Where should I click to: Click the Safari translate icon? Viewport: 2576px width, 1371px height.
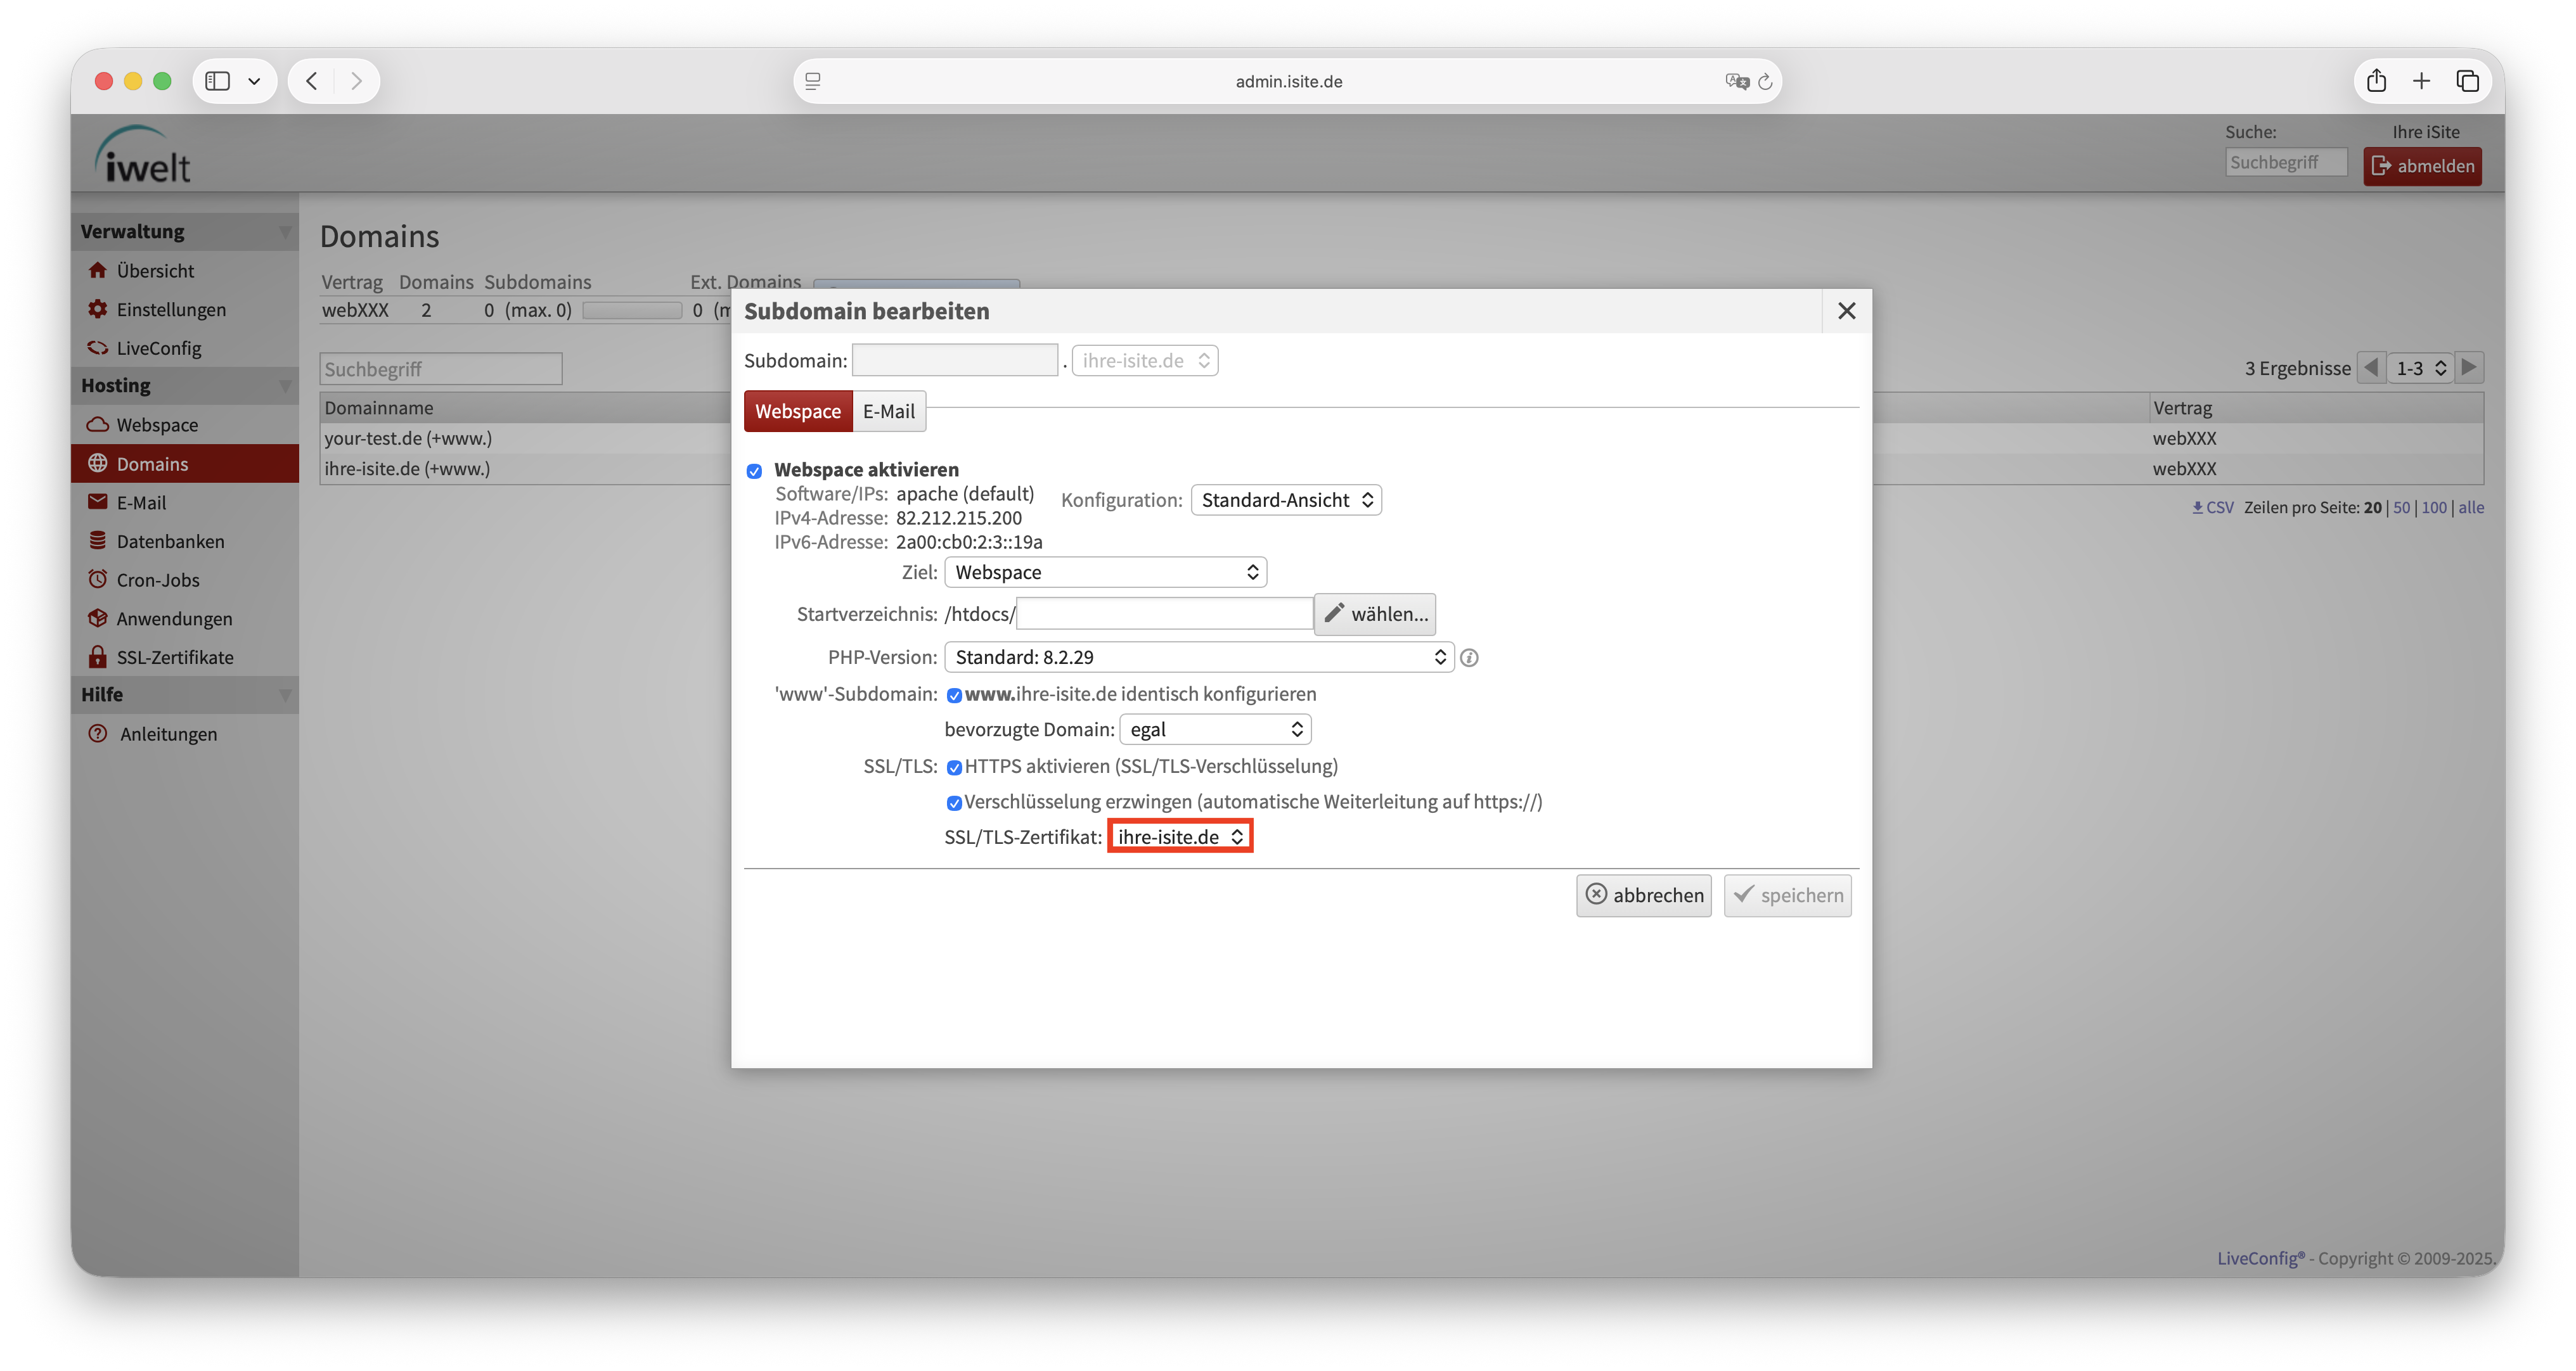point(1736,81)
